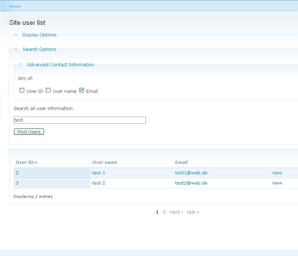This screenshot has width=298, height=256.
Task: Click the search all user information field
Action: coord(79,120)
